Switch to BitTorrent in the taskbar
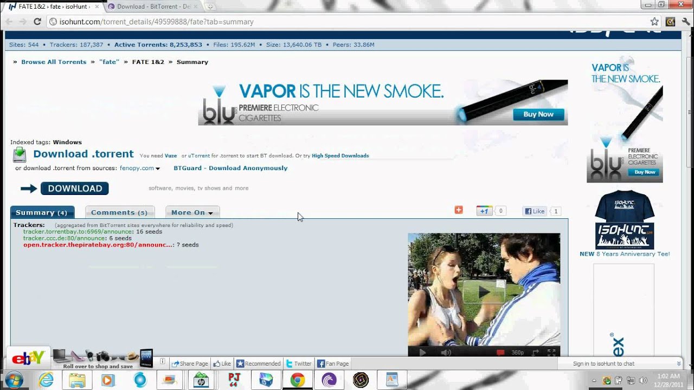Screen dimensions: 694x390 [x=329, y=380]
